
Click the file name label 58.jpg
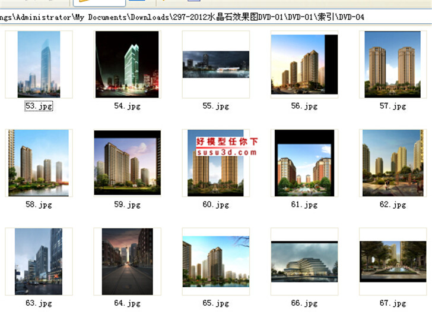pyautogui.click(x=39, y=205)
